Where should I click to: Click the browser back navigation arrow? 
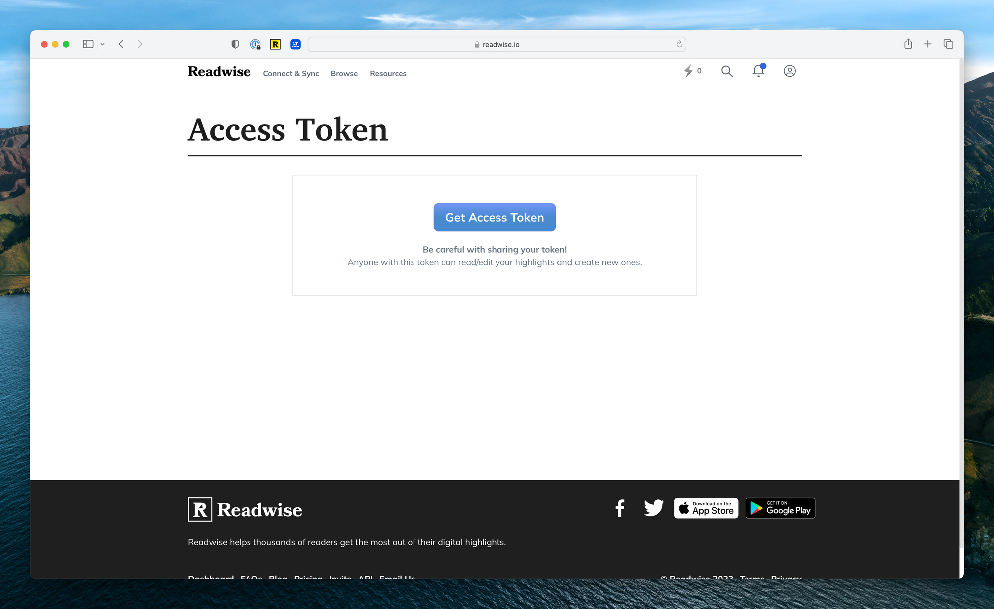(x=121, y=44)
